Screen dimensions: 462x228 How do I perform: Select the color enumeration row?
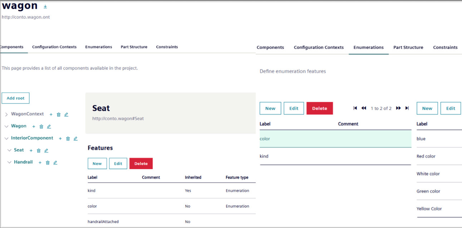[335, 139]
